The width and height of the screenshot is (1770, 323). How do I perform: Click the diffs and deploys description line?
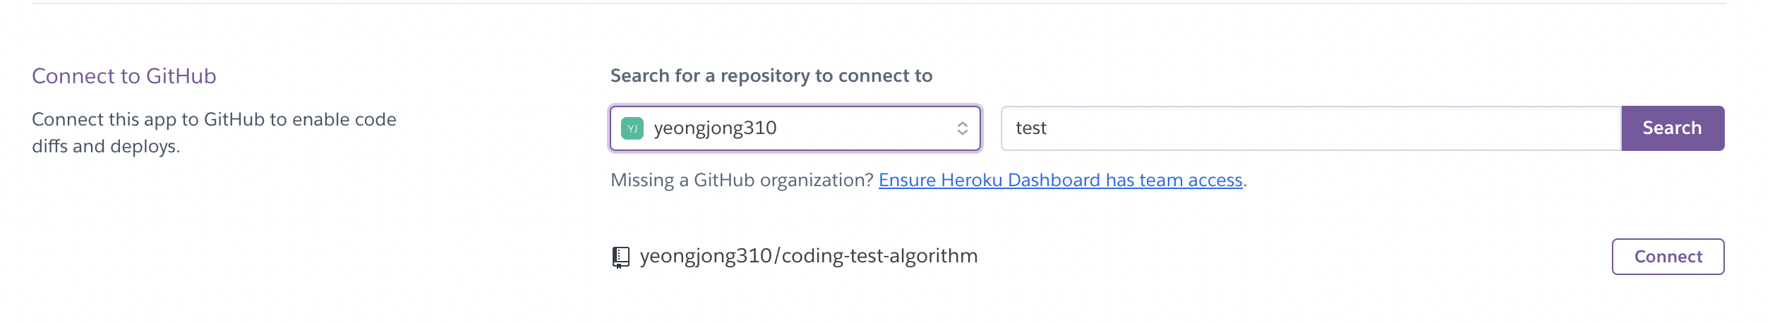coord(106,147)
